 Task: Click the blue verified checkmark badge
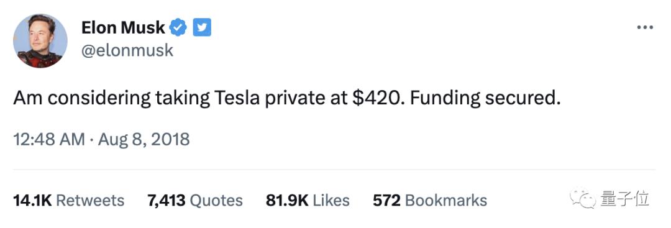(178, 28)
